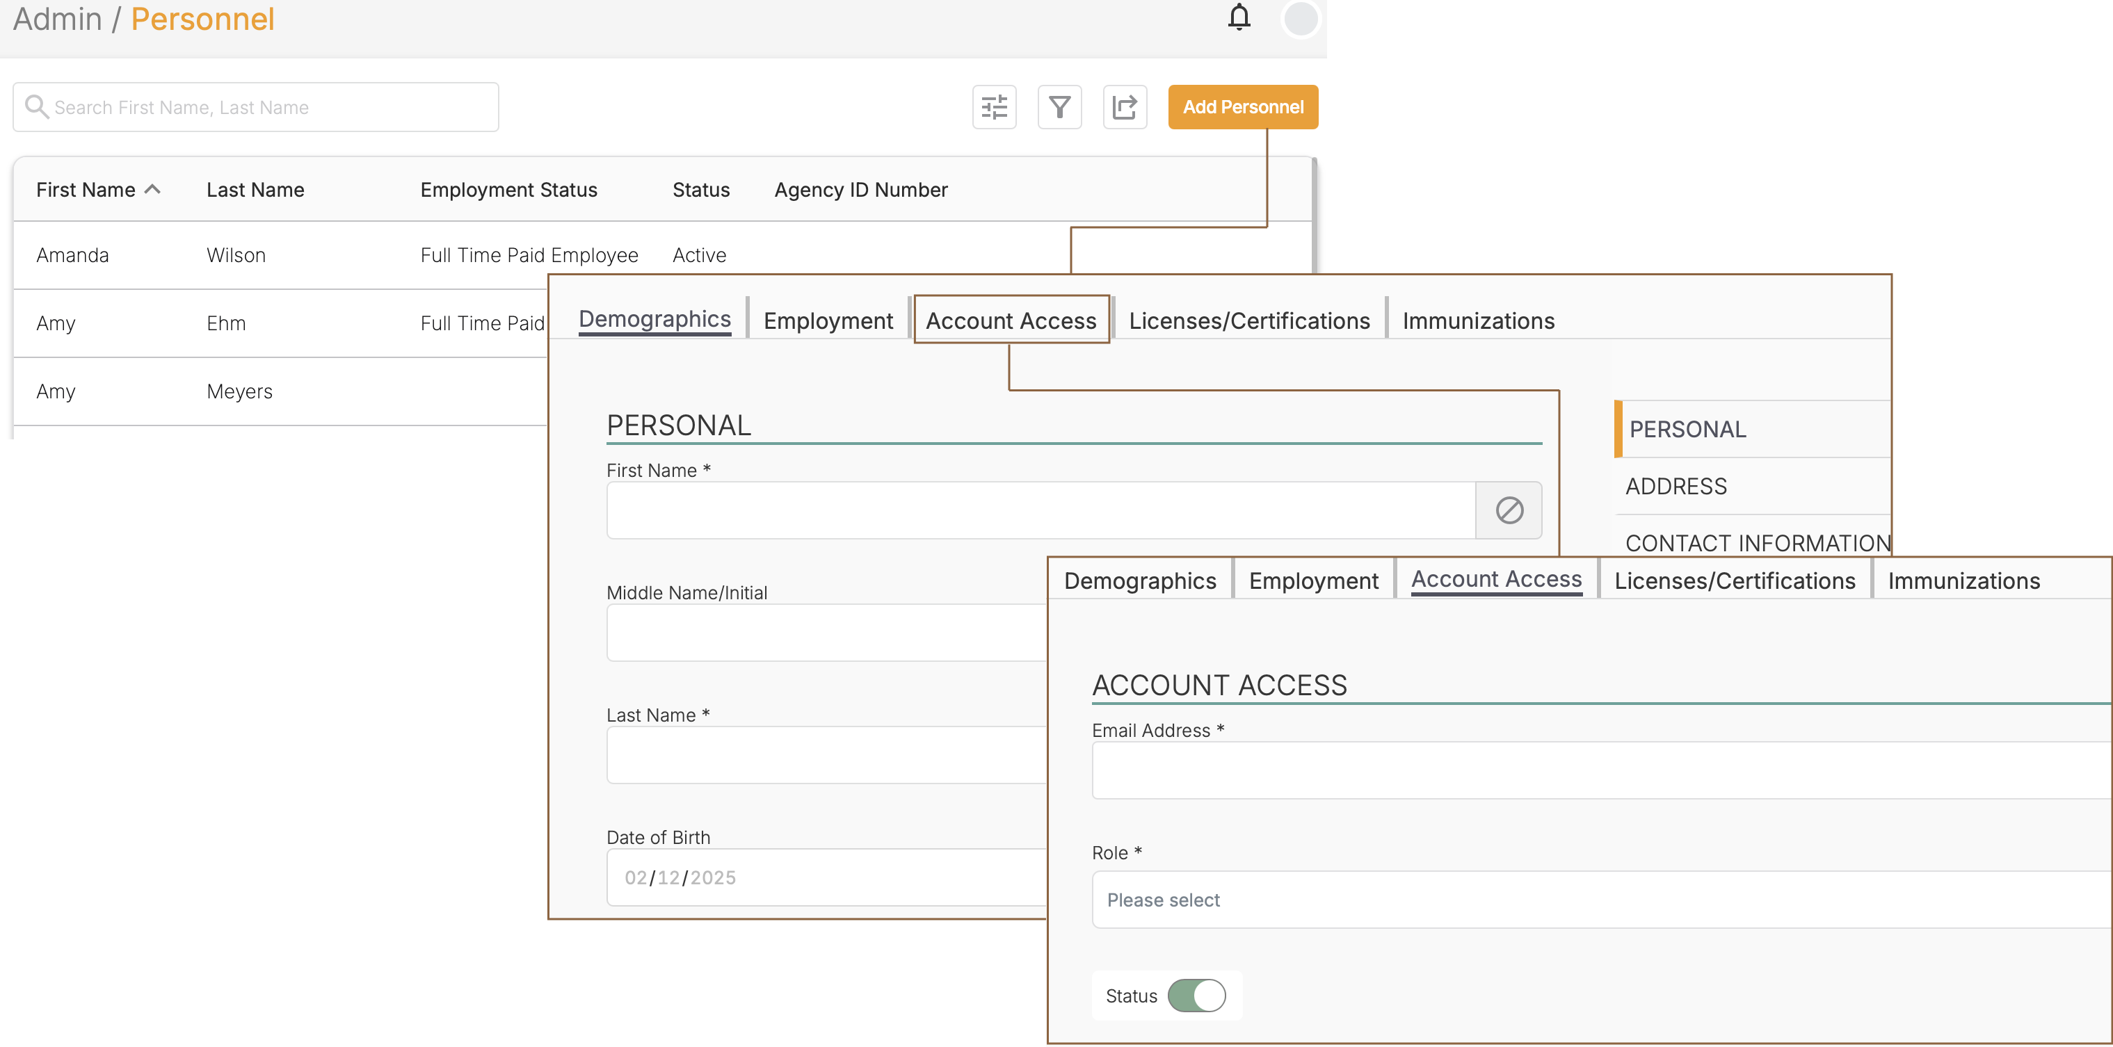Click the export share icon
This screenshot has height=1047, width=2113.
[x=1125, y=107]
